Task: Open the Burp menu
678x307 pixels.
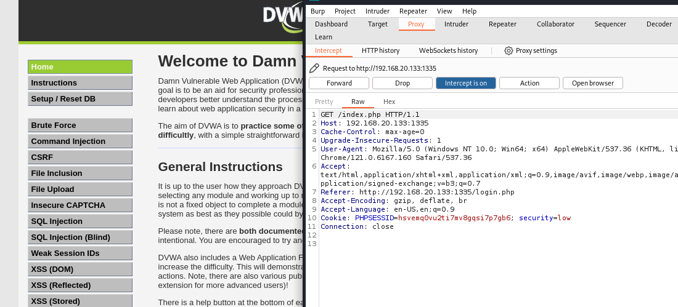Action: tap(318, 11)
